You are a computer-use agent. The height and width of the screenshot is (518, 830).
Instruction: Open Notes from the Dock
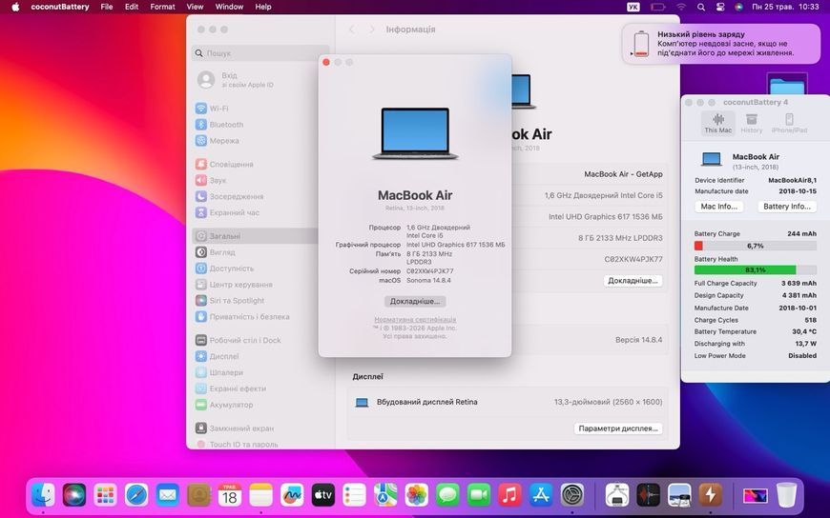[x=261, y=495]
